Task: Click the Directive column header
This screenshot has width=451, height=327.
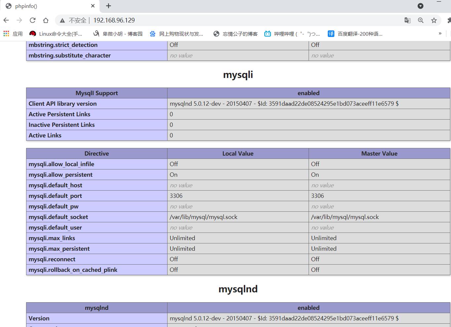Action: (97, 154)
